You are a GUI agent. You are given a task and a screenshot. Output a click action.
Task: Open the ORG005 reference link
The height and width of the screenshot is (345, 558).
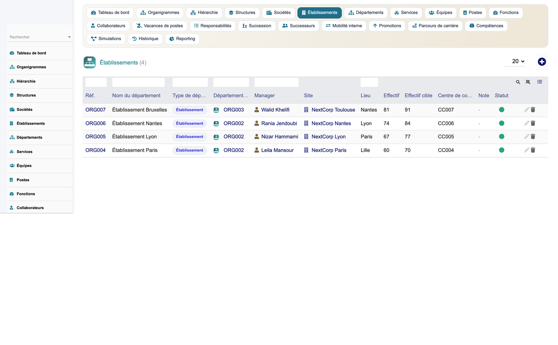tap(95, 137)
